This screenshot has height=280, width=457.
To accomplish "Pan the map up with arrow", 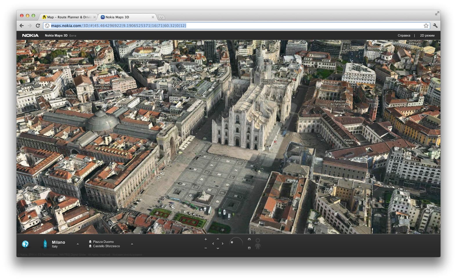I will pyautogui.click(x=218, y=239).
